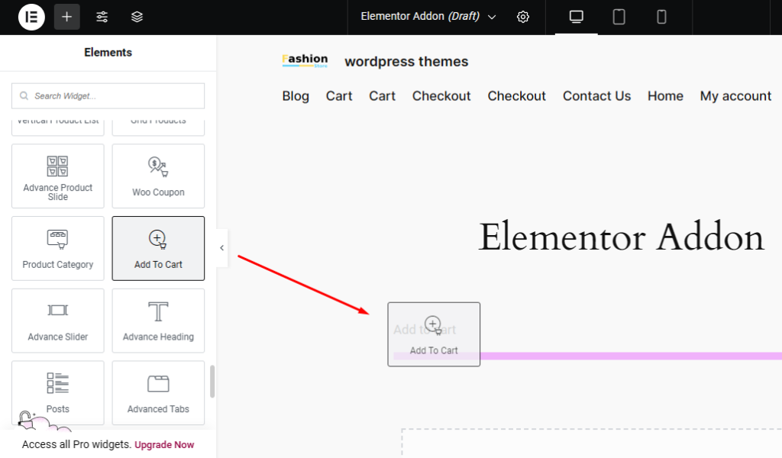Image resolution: width=782 pixels, height=458 pixels.
Task: Open Site Settings sliders icon
Action: (102, 17)
